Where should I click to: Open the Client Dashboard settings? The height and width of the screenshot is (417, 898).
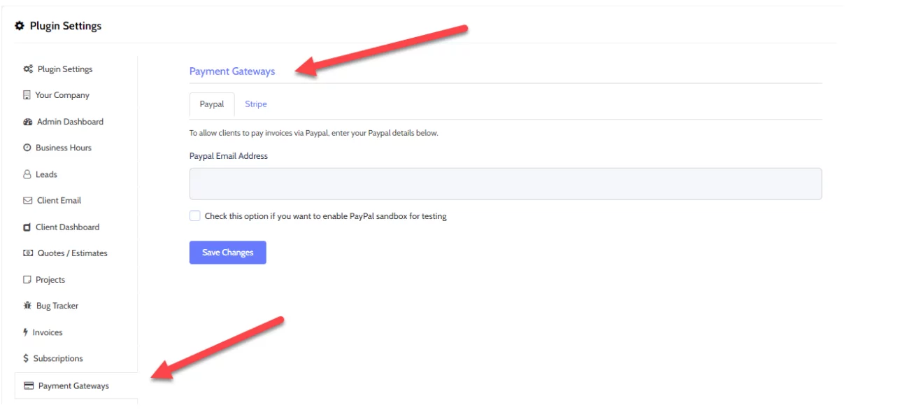coord(67,227)
